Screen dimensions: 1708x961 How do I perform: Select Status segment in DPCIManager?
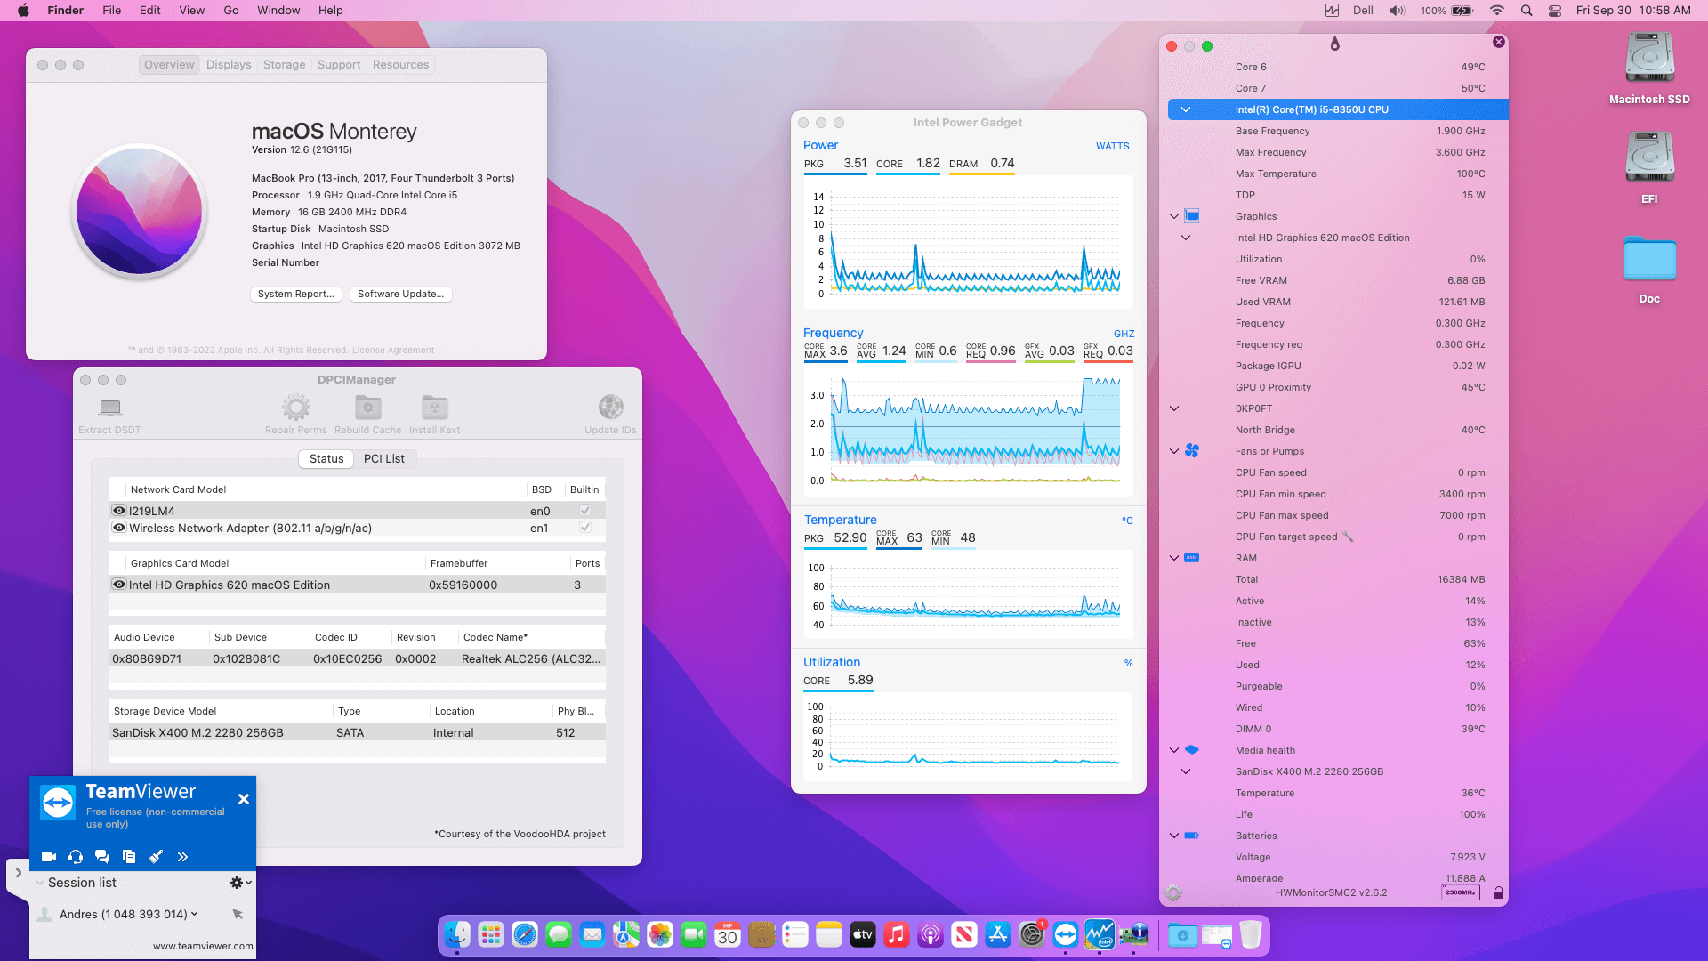click(x=326, y=459)
